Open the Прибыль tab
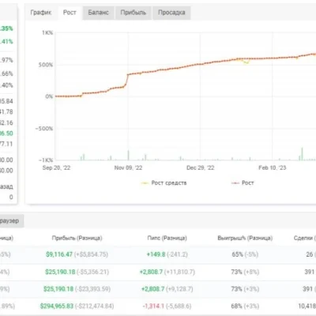The image size is (316, 316). click(x=133, y=13)
